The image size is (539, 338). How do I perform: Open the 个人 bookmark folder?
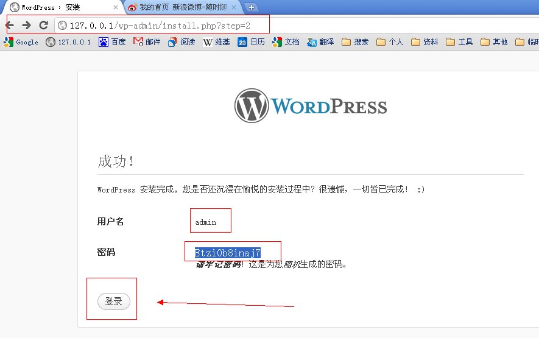coord(390,42)
